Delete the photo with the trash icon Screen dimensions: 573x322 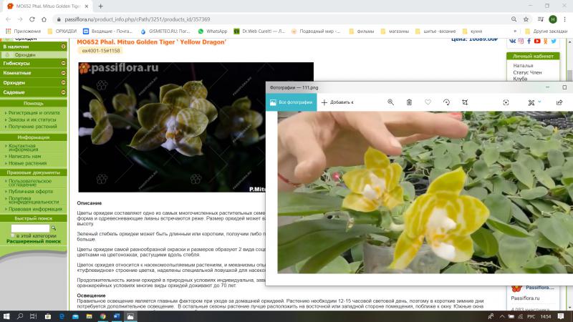(409, 102)
